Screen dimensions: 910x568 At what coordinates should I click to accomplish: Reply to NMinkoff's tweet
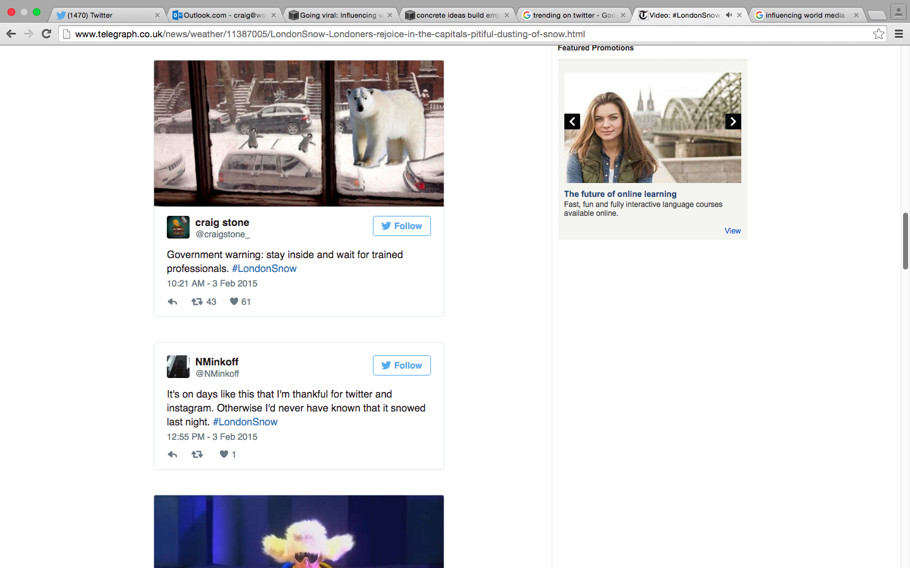173,454
